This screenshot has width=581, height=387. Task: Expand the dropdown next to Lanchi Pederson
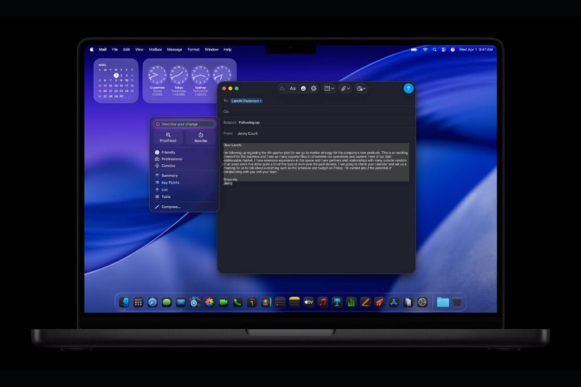click(261, 100)
